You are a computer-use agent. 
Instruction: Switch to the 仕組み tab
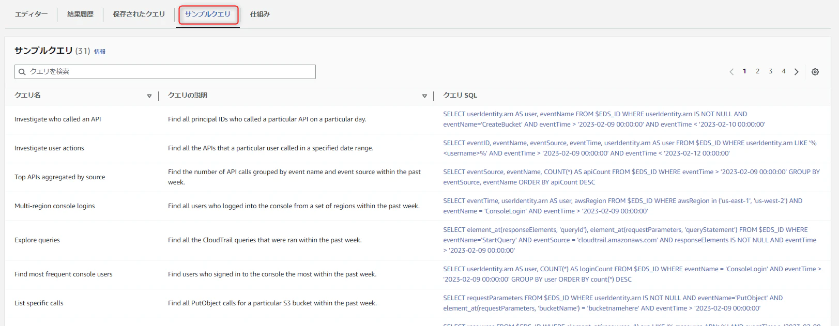coord(260,14)
